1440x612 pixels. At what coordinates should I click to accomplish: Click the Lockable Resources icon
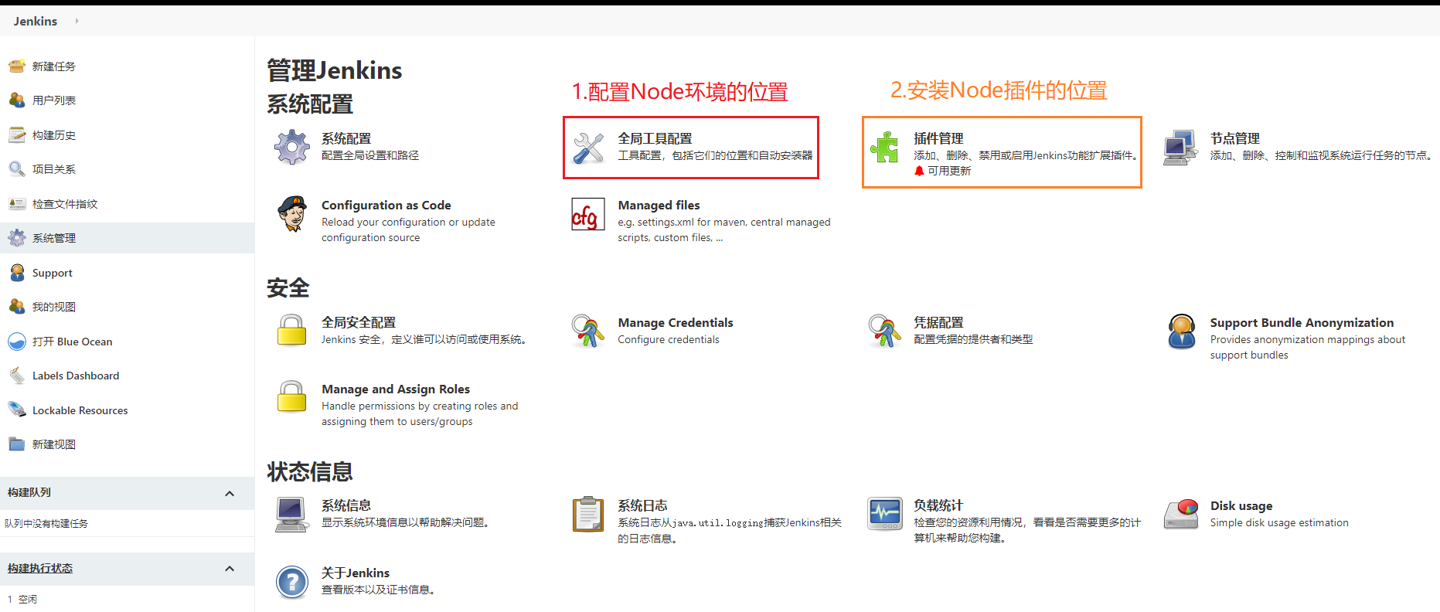pyautogui.click(x=17, y=410)
